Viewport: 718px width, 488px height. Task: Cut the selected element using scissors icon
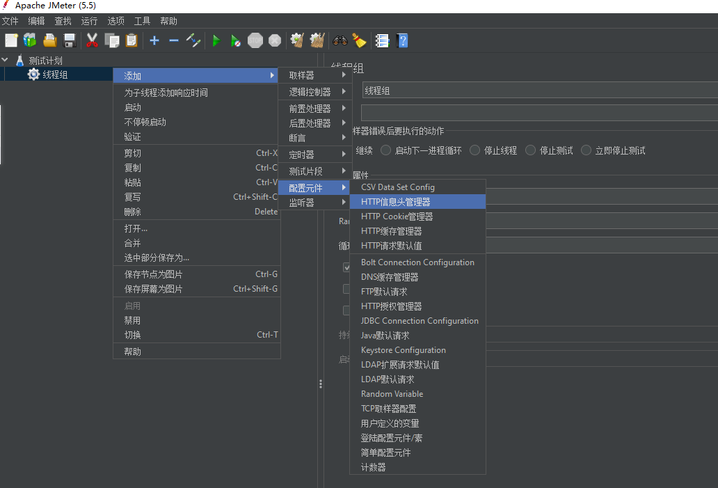coord(92,40)
